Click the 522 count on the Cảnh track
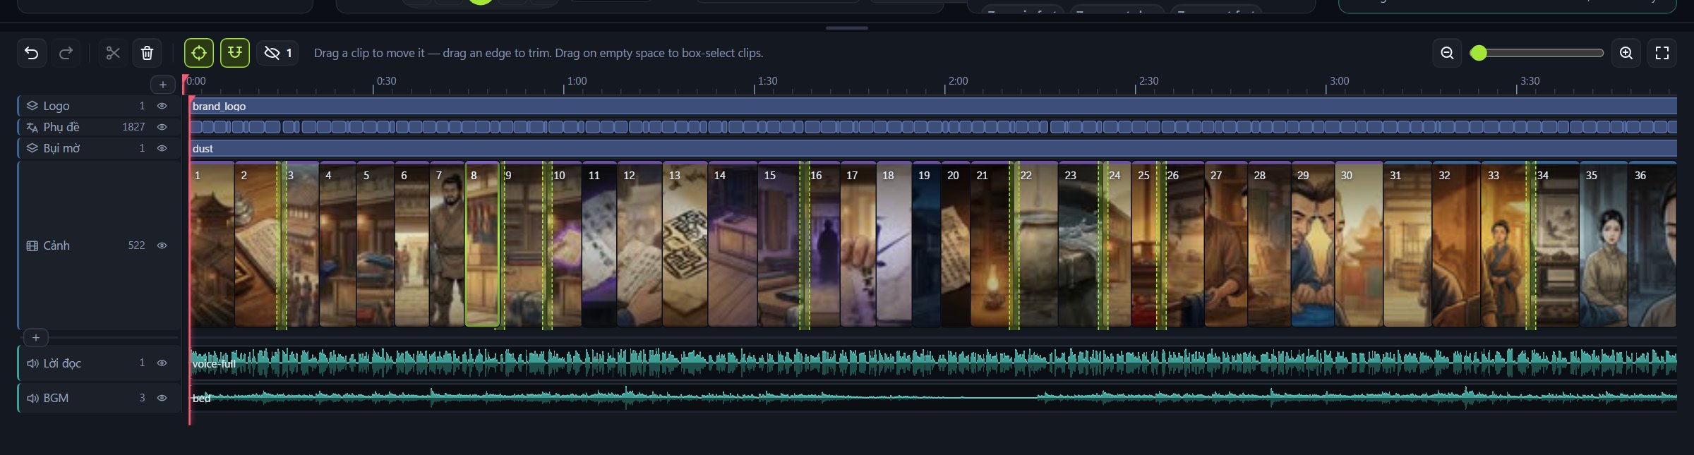 (x=136, y=245)
